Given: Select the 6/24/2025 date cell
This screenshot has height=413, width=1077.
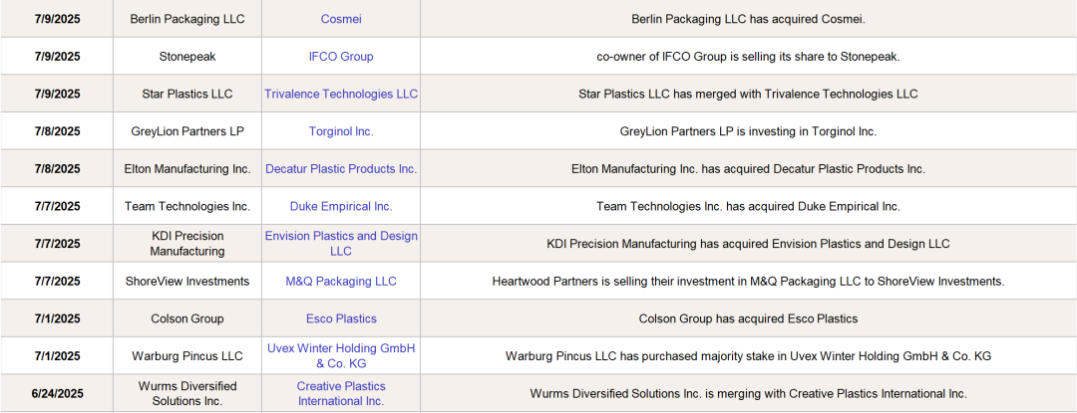Looking at the screenshot, I should click(x=57, y=394).
